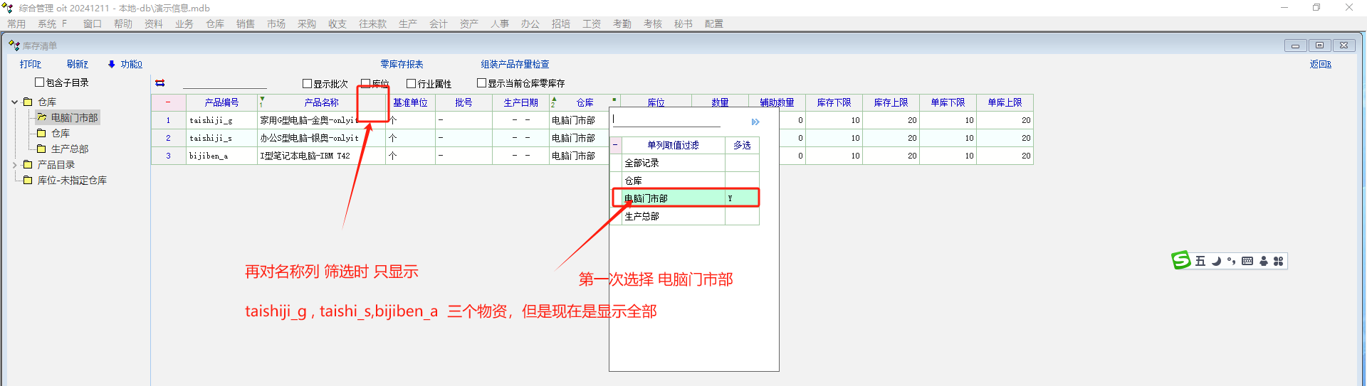Click the 打印 button
The height and width of the screenshot is (386, 1367).
pos(31,64)
